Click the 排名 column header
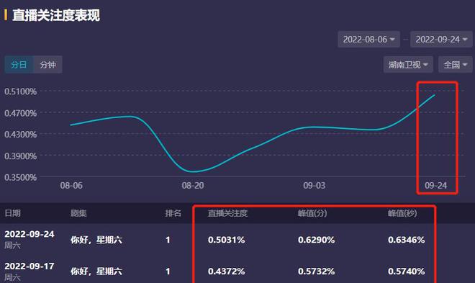 tap(173, 213)
